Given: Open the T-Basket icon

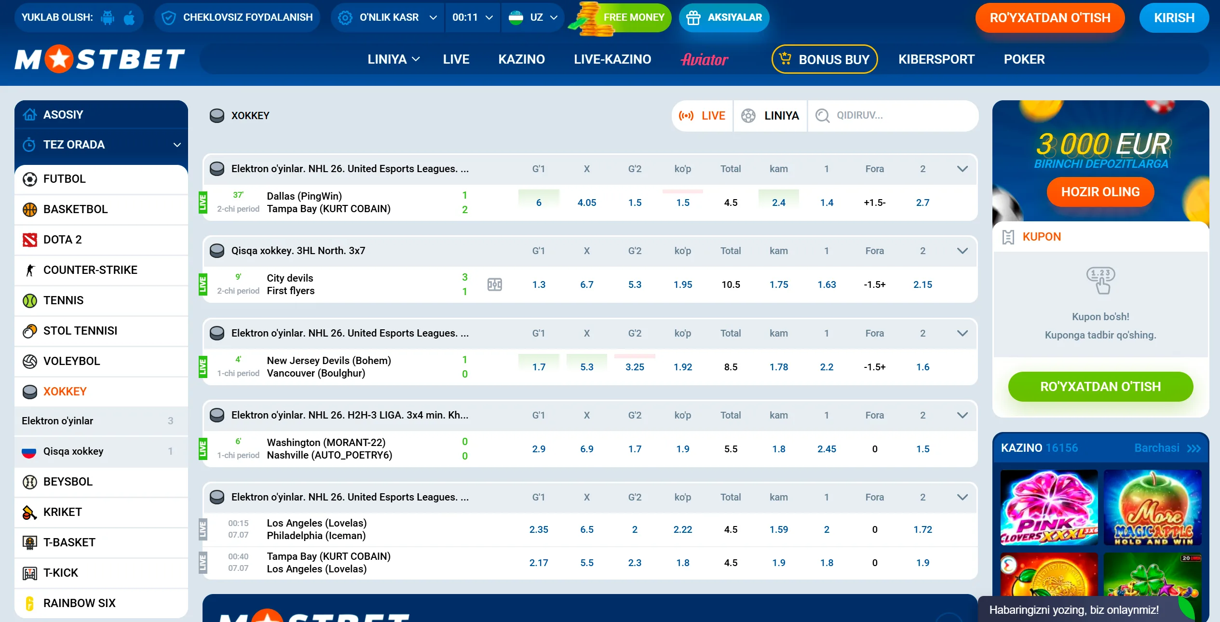Looking at the screenshot, I should (30, 543).
